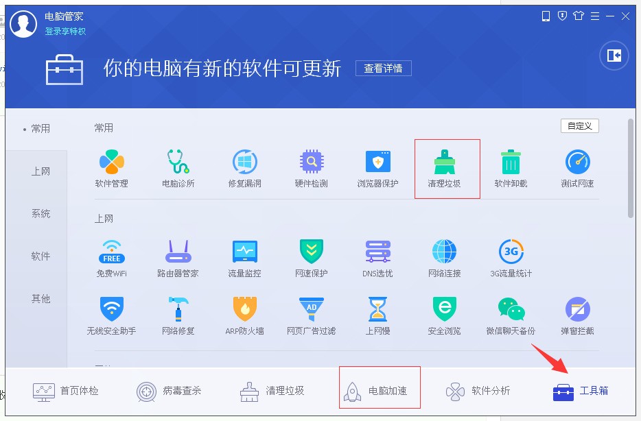
Task: Launch the 测试网速 speed test gauge
Action: coord(577,169)
